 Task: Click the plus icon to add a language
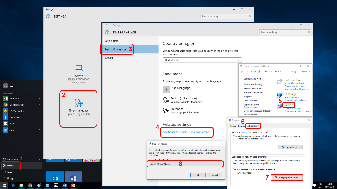point(166,90)
